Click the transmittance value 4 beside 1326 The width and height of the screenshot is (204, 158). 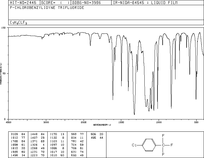(x=44, y=145)
